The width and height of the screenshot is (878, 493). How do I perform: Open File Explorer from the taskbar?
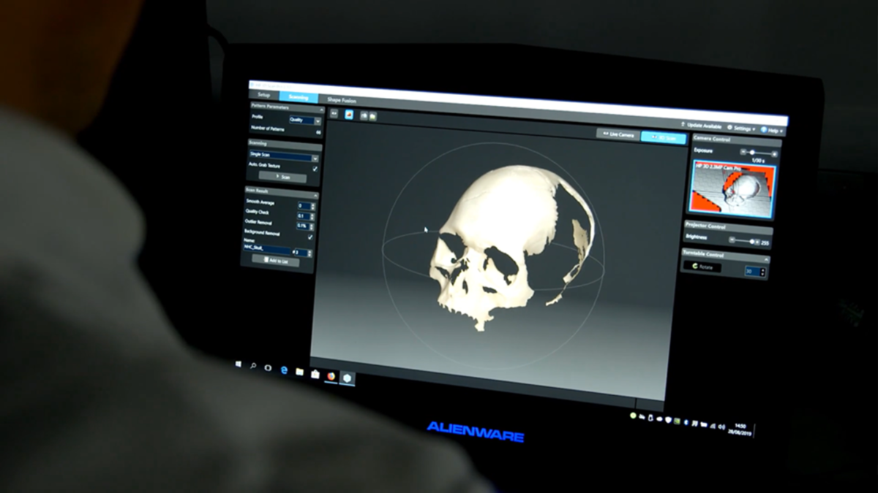coord(299,372)
